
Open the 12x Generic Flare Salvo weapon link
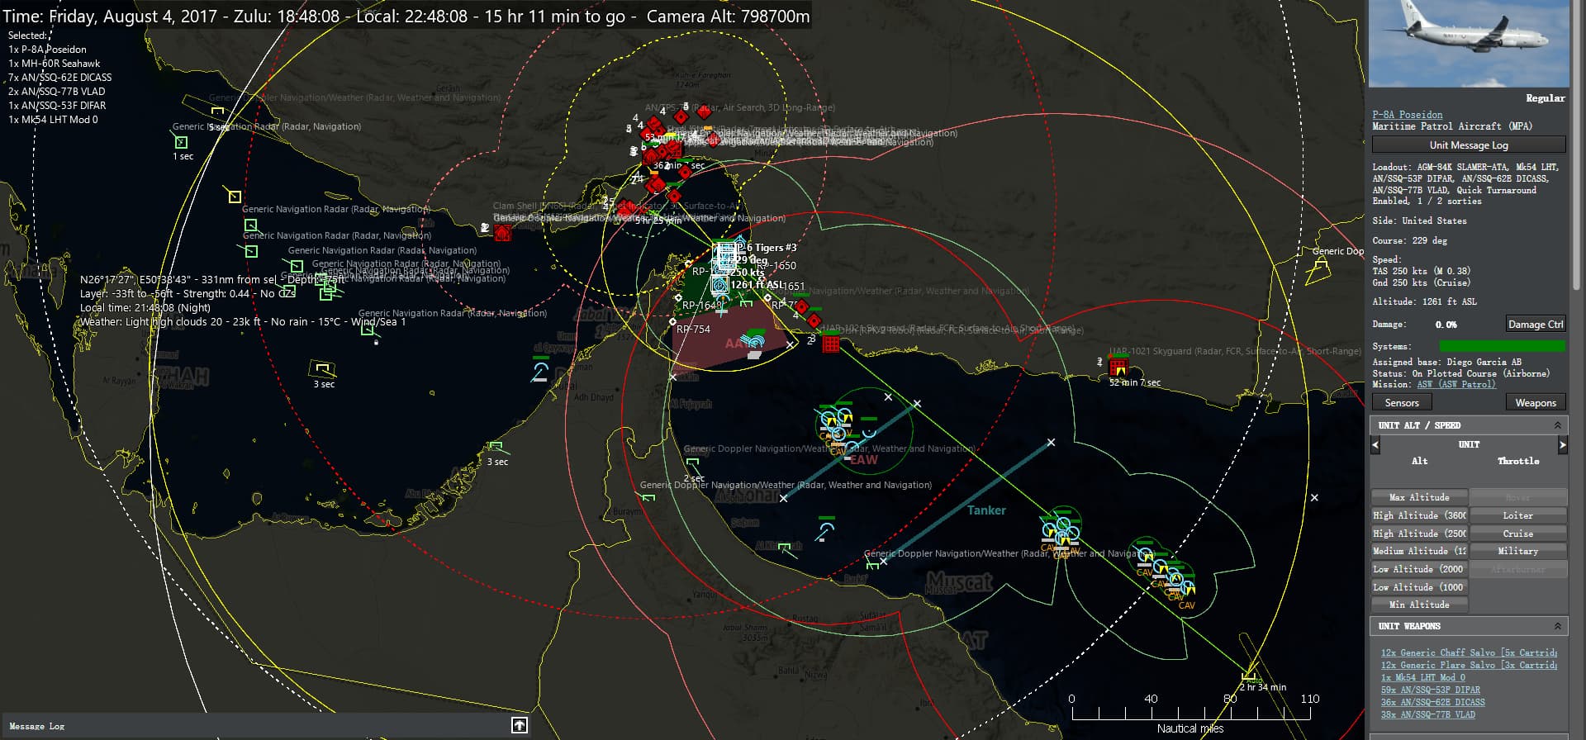click(1469, 665)
